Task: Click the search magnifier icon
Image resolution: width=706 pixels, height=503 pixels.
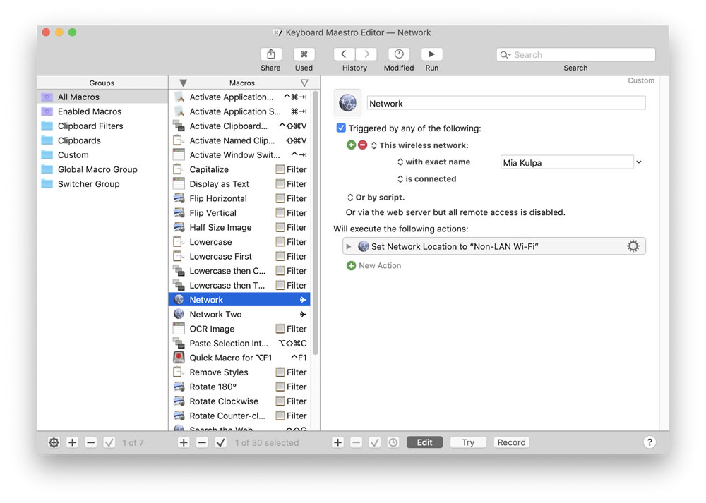Action: coord(505,55)
